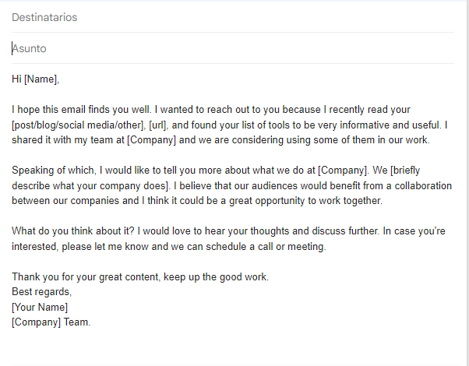Click the '[briefly' placeholder start
The height and width of the screenshot is (366, 469).
pyautogui.click(x=405, y=171)
